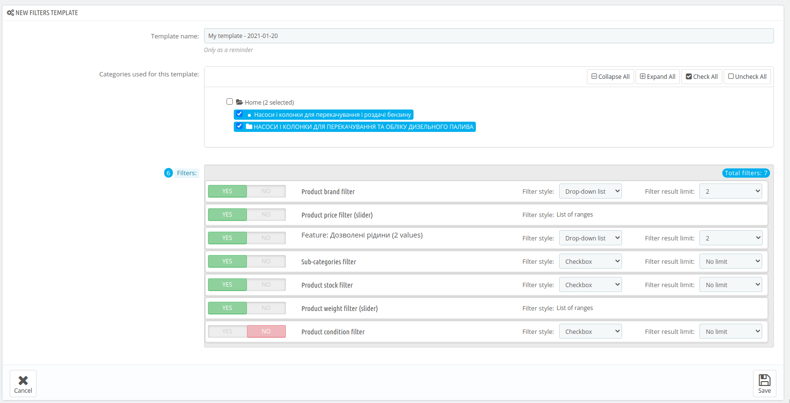
Task: Open Sub-categories filter result limit dropdown
Action: (x=731, y=261)
